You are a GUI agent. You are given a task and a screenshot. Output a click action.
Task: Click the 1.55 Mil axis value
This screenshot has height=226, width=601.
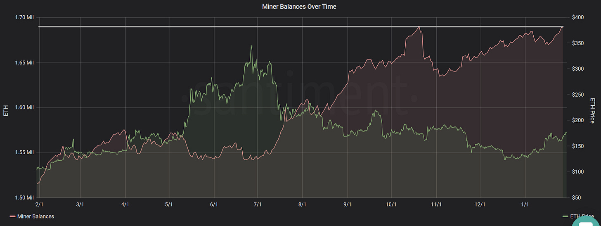click(x=25, y=152)
